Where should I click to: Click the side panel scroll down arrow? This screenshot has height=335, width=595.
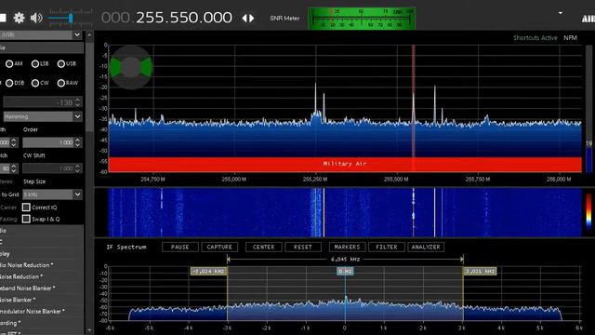(x=89, y=330)
